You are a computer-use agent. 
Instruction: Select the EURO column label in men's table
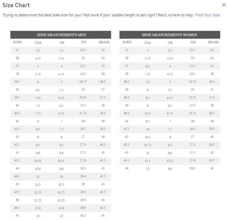(17, 42)
